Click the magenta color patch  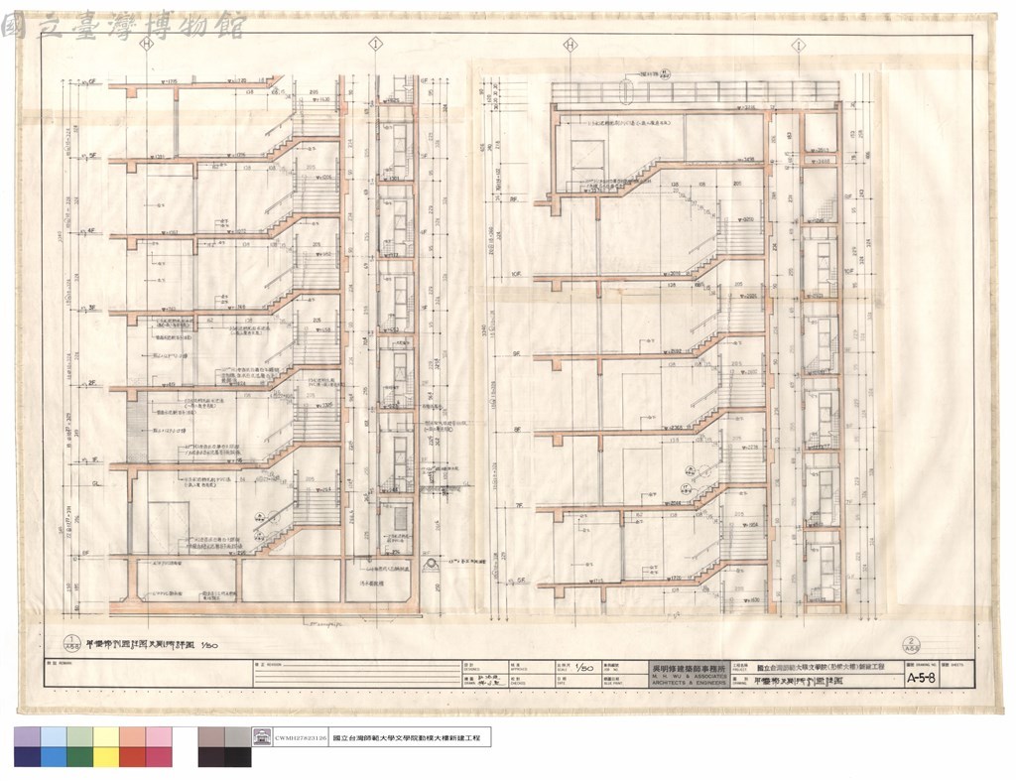tap(159, 757)
